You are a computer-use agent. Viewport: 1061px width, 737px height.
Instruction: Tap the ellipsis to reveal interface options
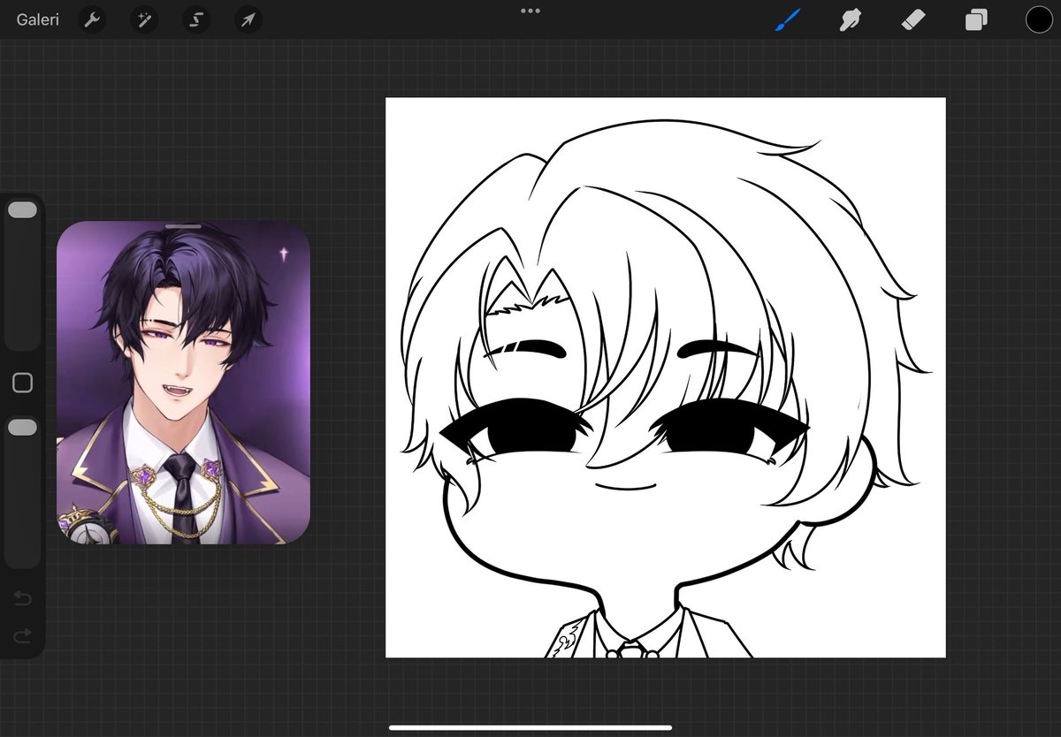530,11
